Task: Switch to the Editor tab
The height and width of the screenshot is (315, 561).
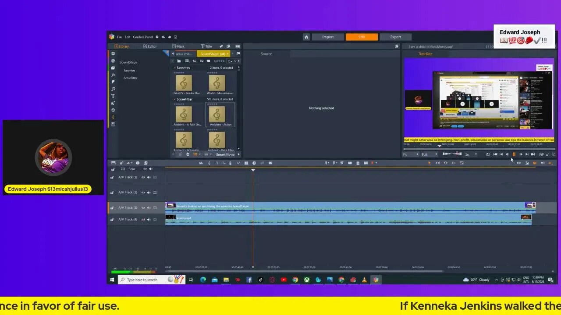Action: [150, 46]
